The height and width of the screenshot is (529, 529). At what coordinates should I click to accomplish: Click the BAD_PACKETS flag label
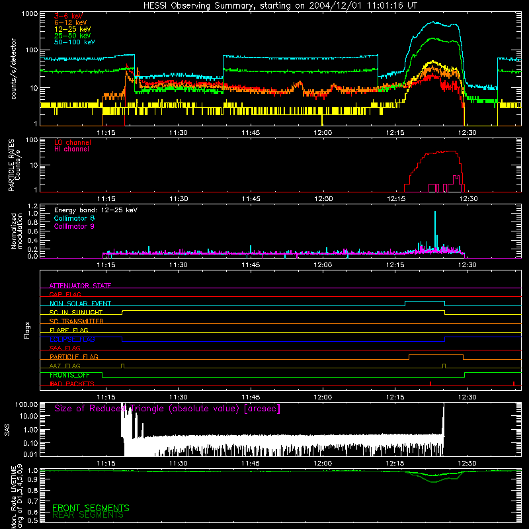click(x=72, y=384)
